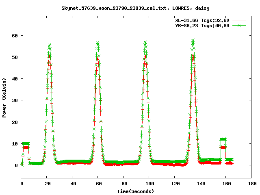The width and height of the screenshot is (260, 195).
Task: Click the x-axis tick label 20
Action: [48, 184]
